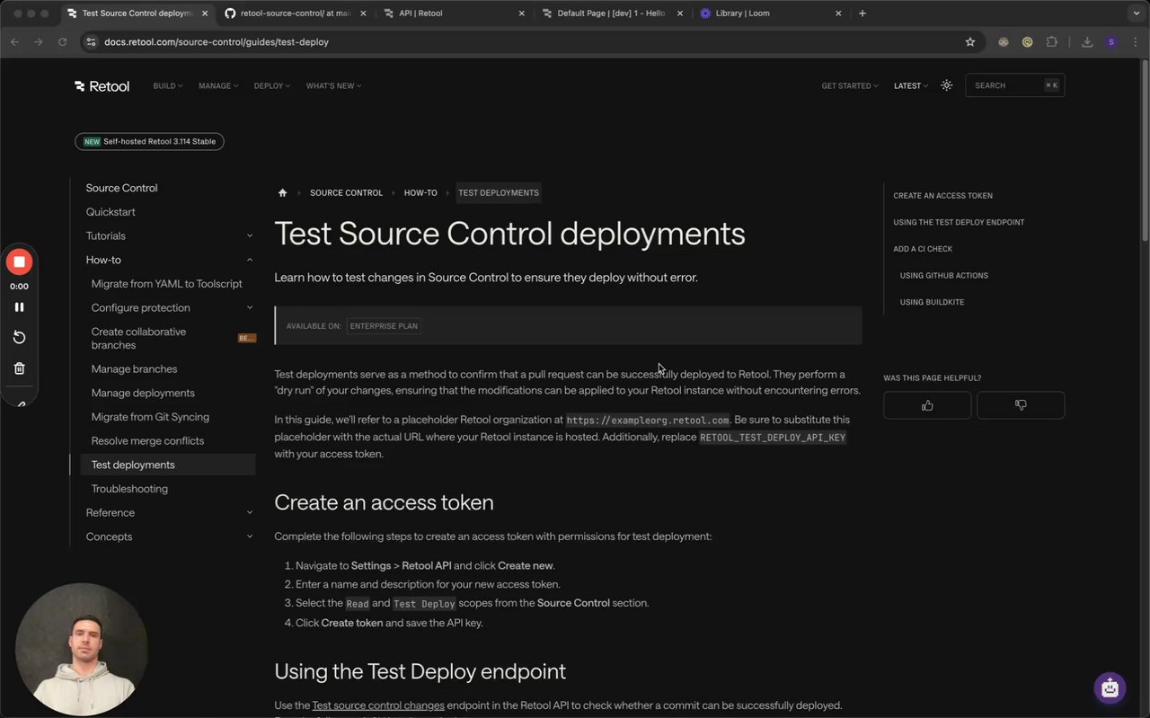
Task: Click the thumbs down feedback button
Action: (x=1021, y=405)
